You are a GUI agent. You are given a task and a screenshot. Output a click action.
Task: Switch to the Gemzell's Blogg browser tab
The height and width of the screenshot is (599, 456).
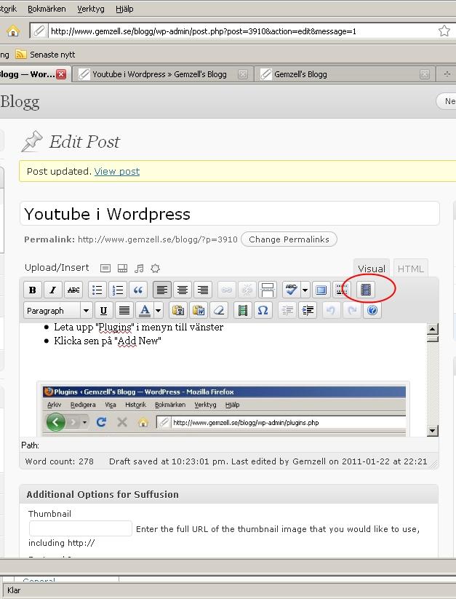(x=343, y=74)
